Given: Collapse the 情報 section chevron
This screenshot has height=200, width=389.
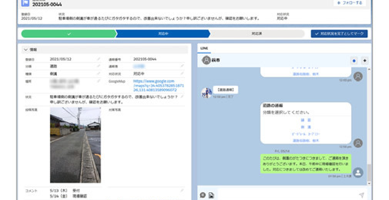Looking at the screenshot, I should pyautogui.click(x=26, y=50).
